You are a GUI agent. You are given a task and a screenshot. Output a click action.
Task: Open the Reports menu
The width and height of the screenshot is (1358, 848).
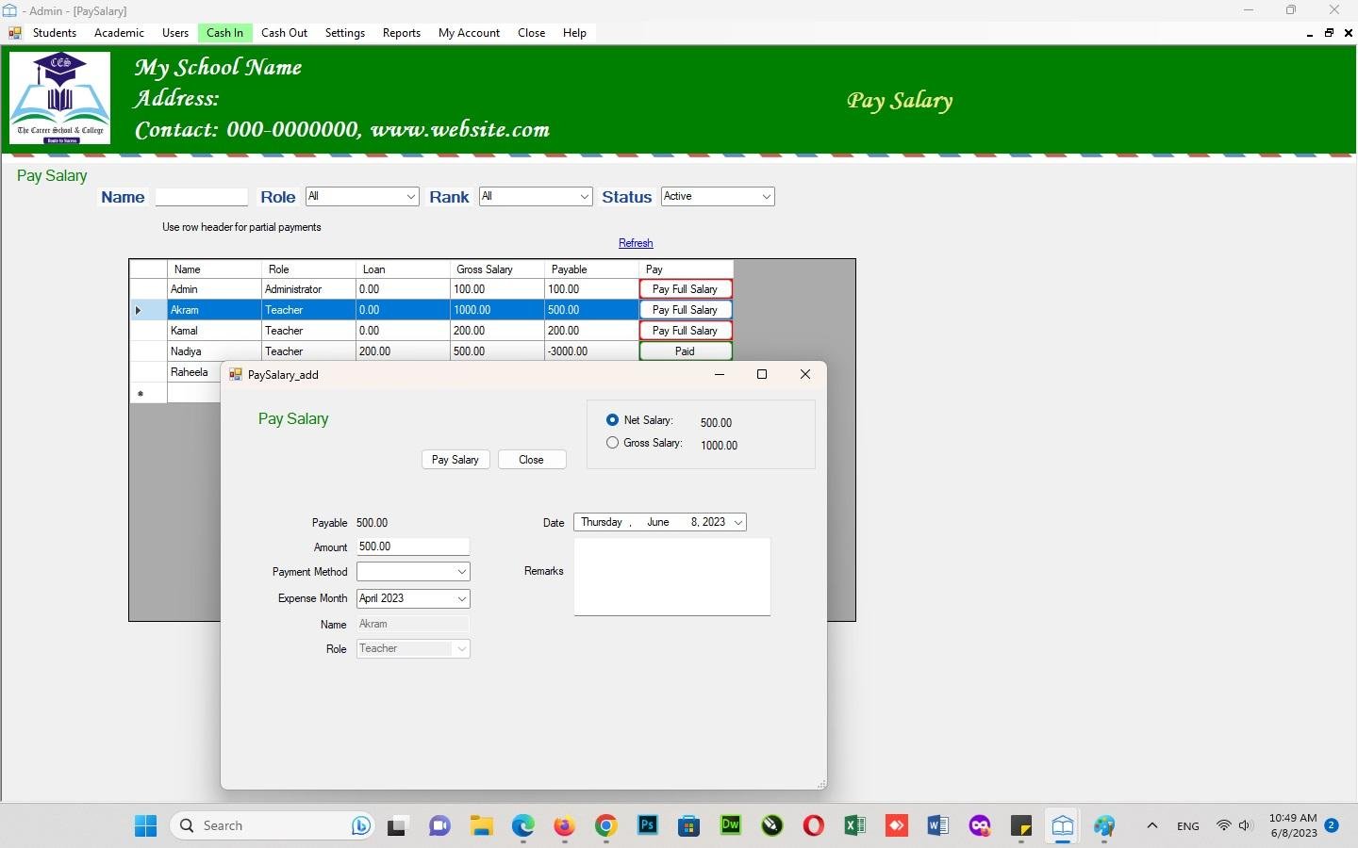click(401, 33)
